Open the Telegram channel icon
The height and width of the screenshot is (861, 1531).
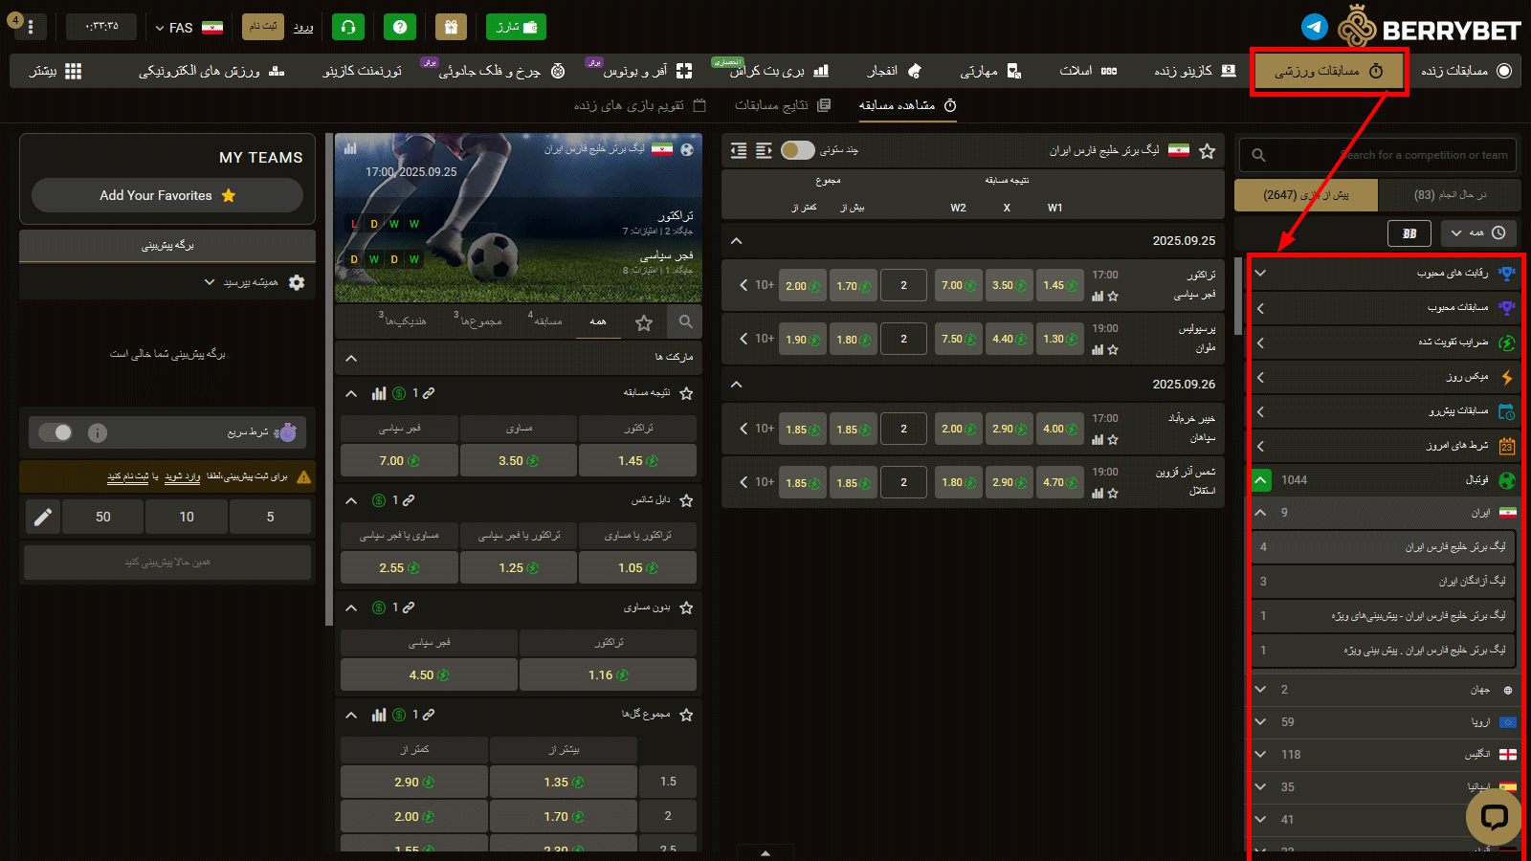point(1315,27)
